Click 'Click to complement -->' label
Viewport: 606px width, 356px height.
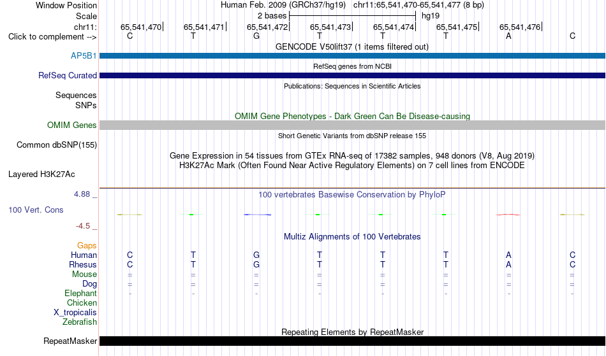tap(52, 37)
